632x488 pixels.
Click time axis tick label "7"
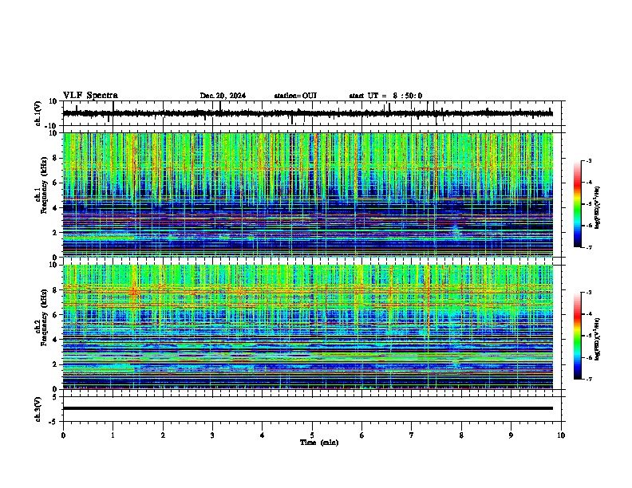coord(412,435)
